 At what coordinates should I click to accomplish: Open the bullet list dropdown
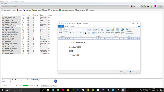[x=100, y=30]
